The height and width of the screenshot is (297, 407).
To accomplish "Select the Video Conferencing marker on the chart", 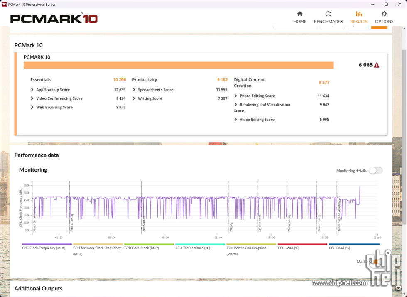I will (34, 219).
